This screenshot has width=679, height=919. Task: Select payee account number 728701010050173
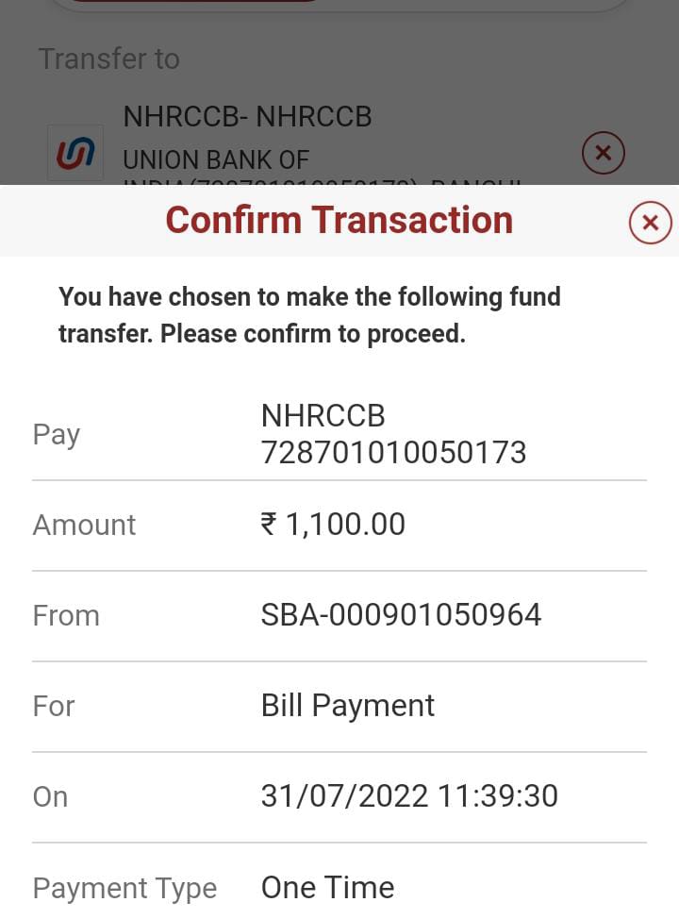(x=393, y=453)
